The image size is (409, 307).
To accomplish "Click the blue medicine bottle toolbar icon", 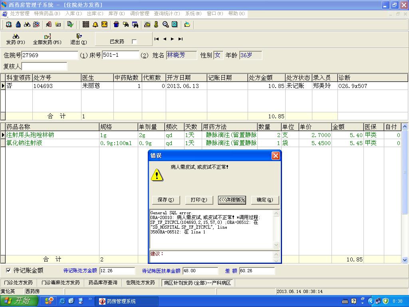I will click(18, 24).
